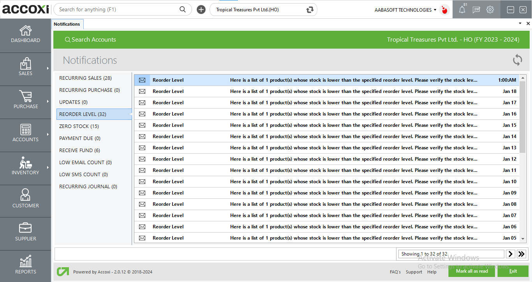Refresh notifications using circular arrows icon
The width and height of the screenshot is (532, 282).
coord(517,60)
